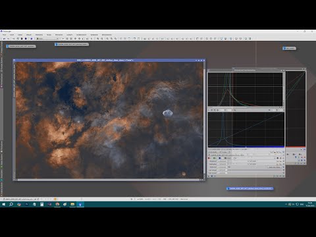This screenshot has width=316, height=237.
Task: Open the Calculator from the taskbar
Action: click(x=41, y=204)
